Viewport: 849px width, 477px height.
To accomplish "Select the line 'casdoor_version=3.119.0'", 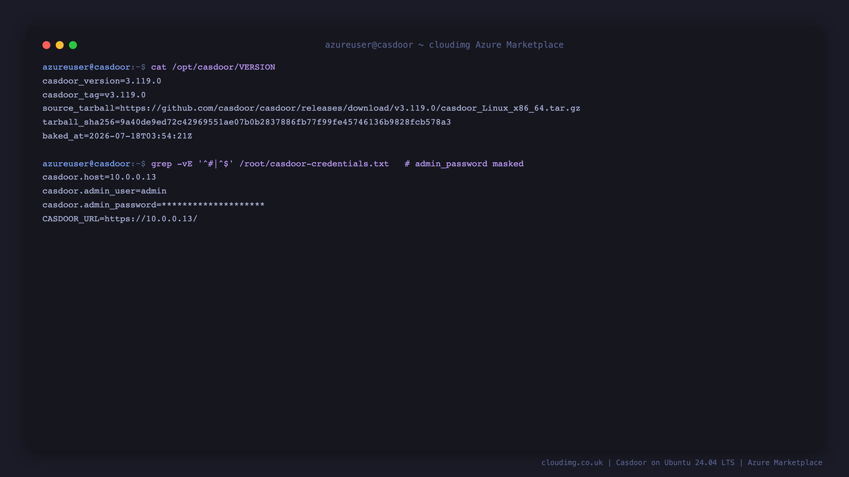I will 101,81.
